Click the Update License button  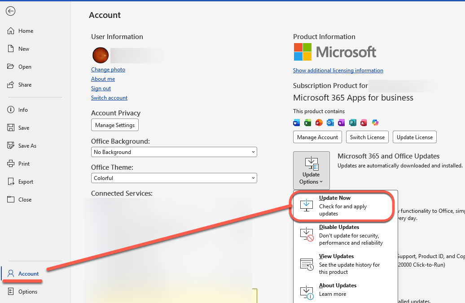[415, 137]
